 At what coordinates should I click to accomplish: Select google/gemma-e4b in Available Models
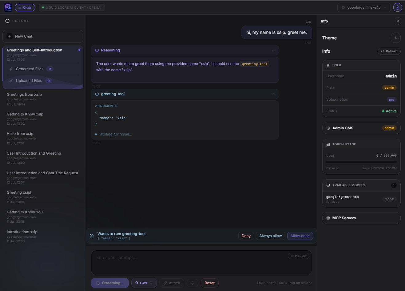click(x=361, y=199)
